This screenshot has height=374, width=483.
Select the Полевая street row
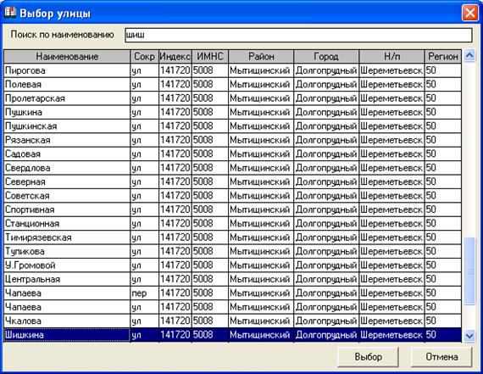232,85
